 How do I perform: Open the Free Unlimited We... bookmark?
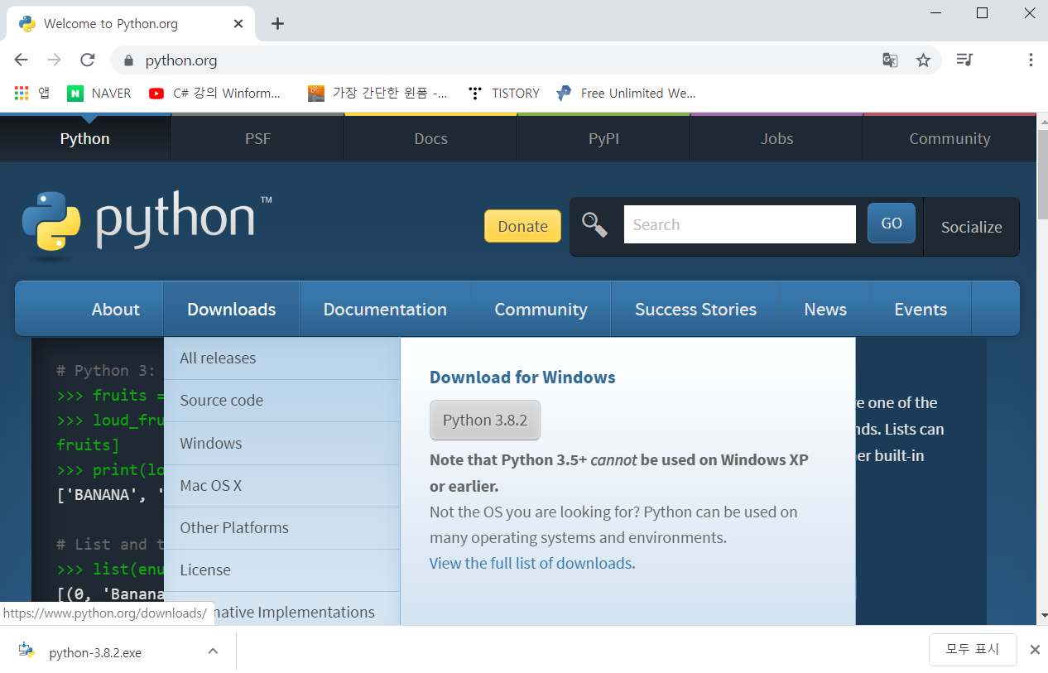[x=626, y=93]
